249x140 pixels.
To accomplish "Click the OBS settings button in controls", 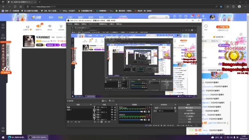I will pyautogui.click(x=190, y=119).
